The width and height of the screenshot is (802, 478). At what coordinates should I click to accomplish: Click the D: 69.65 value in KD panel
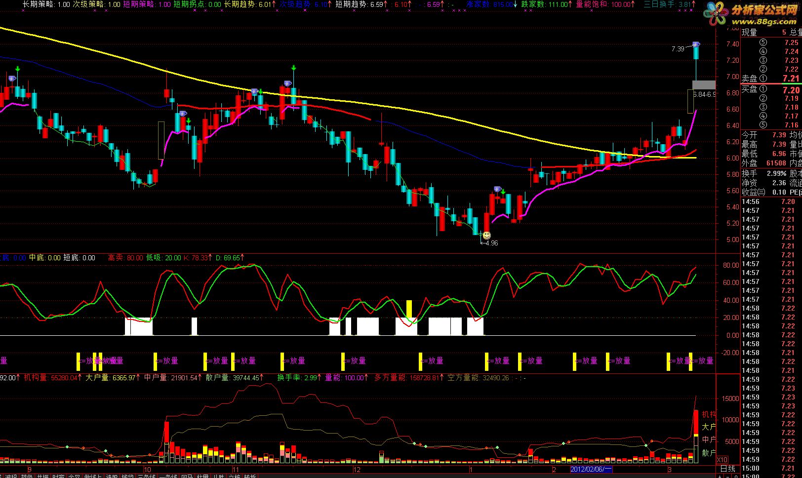[x=230, y=258]
